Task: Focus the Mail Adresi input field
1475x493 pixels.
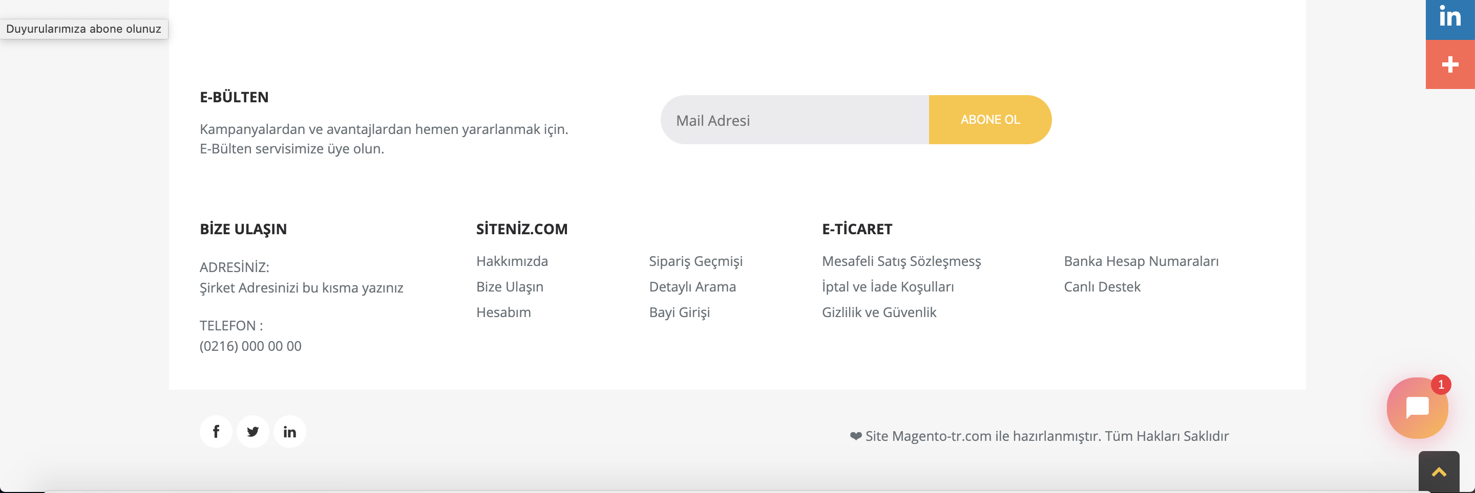Action: coord(795,120)
